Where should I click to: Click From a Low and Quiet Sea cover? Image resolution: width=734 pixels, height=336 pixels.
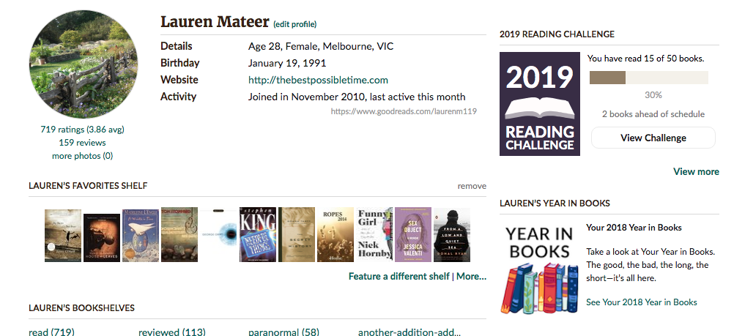452,235
